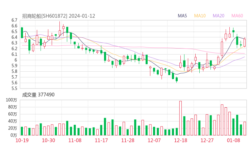This screenshot has width=250, height=148.
Task: Click the 6.1 price axis label
Action: point(14,54)
